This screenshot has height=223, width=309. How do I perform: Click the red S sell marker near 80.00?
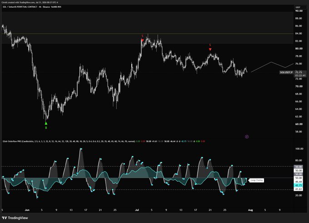pos(210,47)
